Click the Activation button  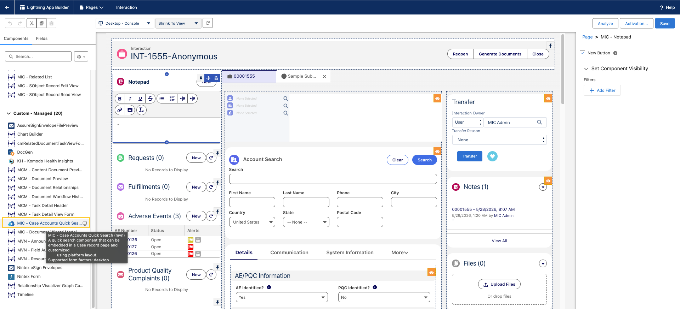pos(636,24)
